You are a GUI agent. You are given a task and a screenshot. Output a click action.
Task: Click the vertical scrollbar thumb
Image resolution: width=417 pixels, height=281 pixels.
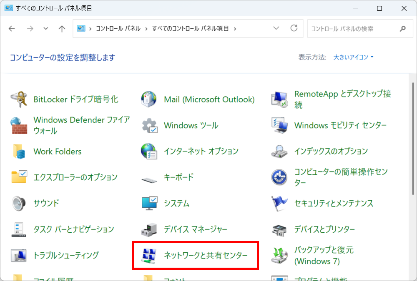click(413, 138)
